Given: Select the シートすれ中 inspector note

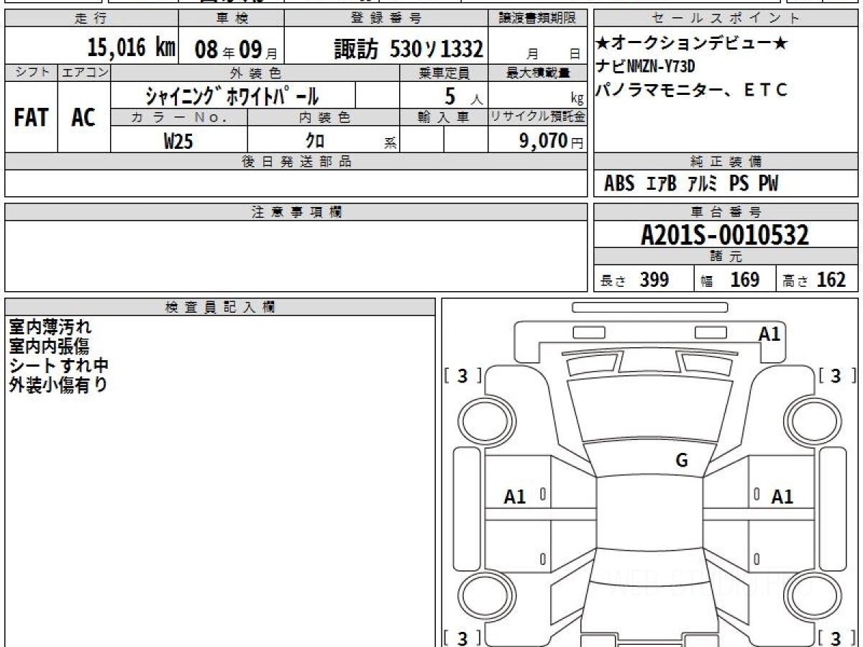Looking at the screenshot, I should coord(58,366).
